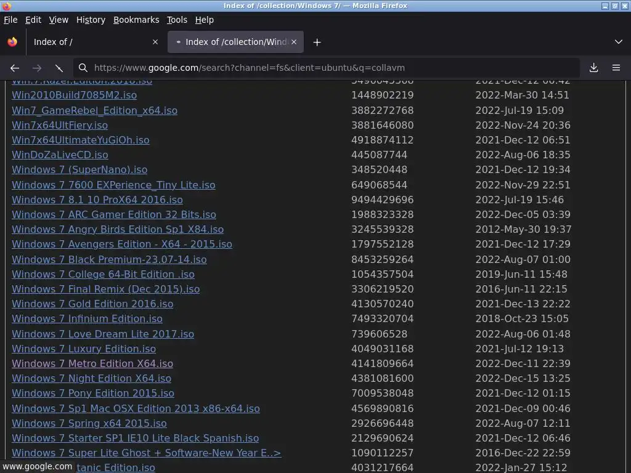The width and height of the screenshot is (631, 473).
Task: Click Windows 7 ARC Gamer Edition link
Action: pyautogui.click(x=114, y=215)
